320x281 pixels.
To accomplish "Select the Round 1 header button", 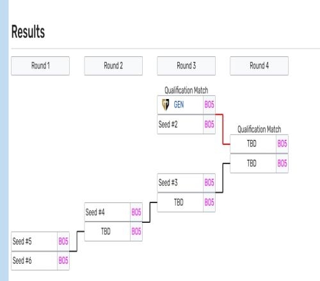I will tap(40, 66).
